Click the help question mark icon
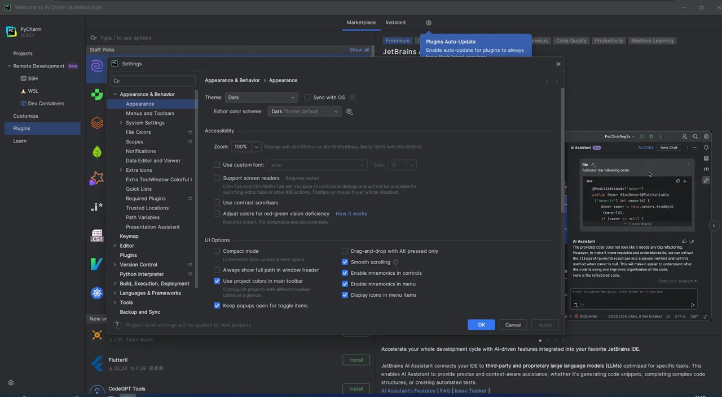The image size is (722, 397). (x=117, y=325)
